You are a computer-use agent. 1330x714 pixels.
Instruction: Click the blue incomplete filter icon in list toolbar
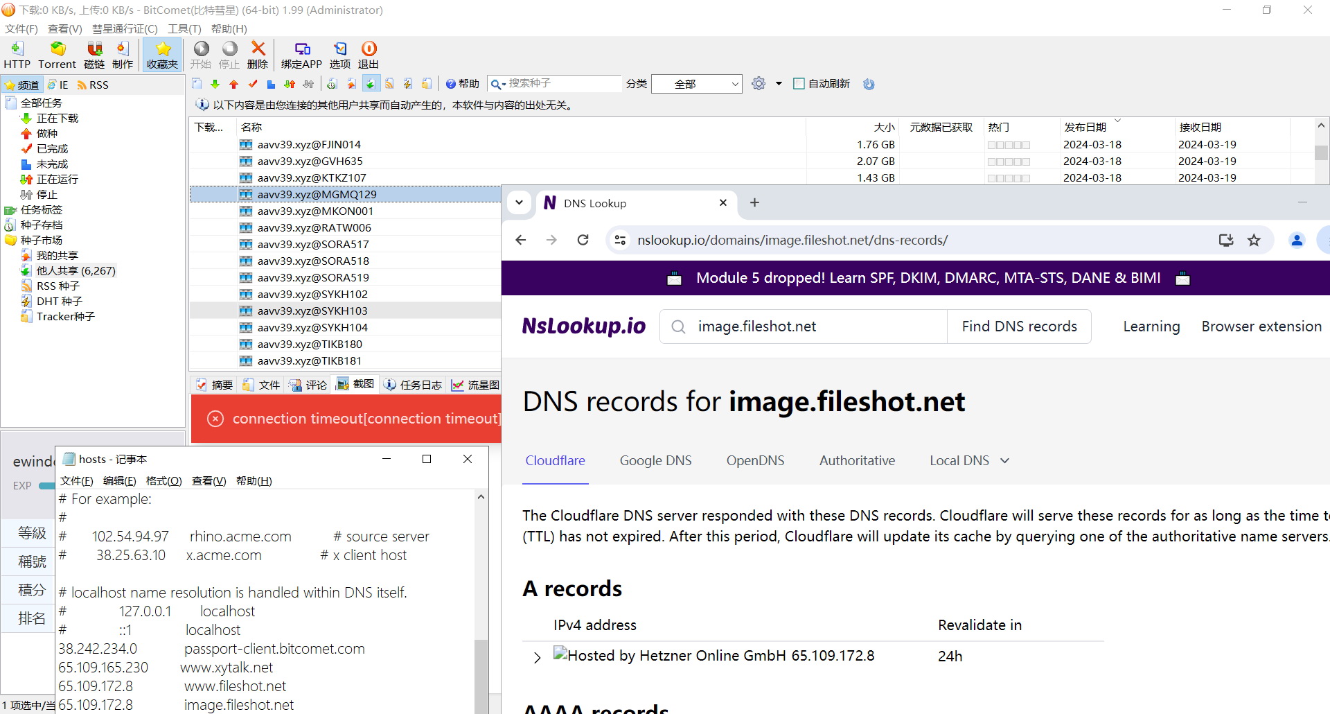pos(271,84)
